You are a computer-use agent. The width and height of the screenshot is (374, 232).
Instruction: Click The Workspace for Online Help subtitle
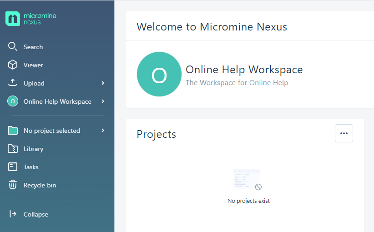[237, 82]
